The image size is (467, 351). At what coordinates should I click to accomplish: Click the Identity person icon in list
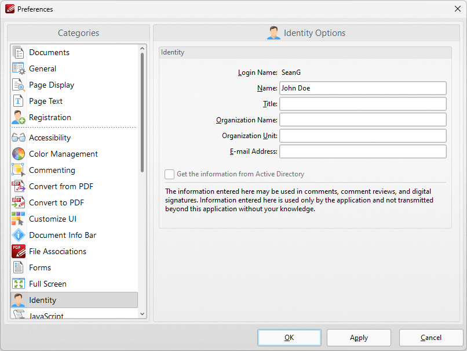pyautogui.click(x=18, y=300)
